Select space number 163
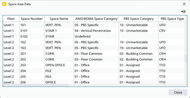 32,48
